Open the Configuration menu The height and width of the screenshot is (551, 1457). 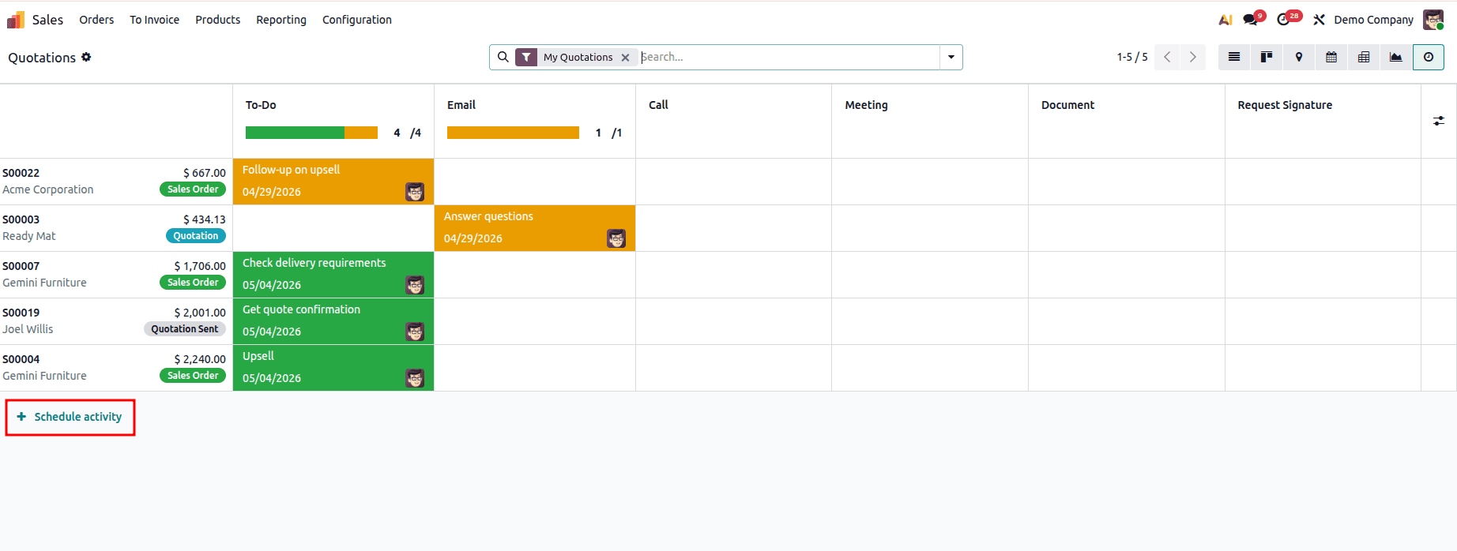coord(357,20)
